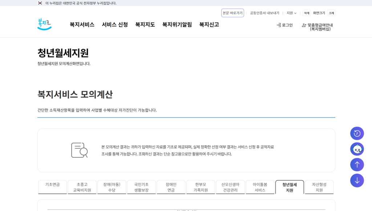The height and width of the screenshot is (211, 372).
Task: Open the chatbot assistant icon
Action: click(x=357, y=149)
